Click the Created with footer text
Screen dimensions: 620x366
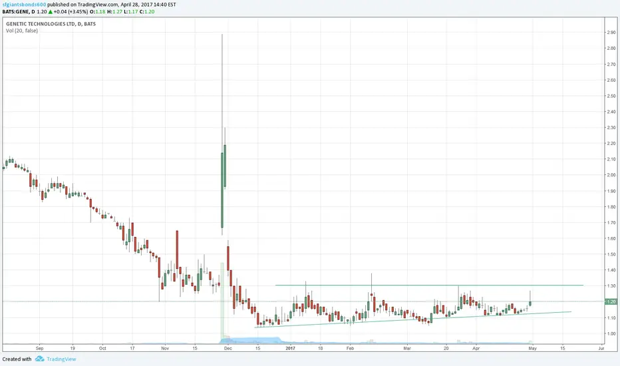point(17,359)
